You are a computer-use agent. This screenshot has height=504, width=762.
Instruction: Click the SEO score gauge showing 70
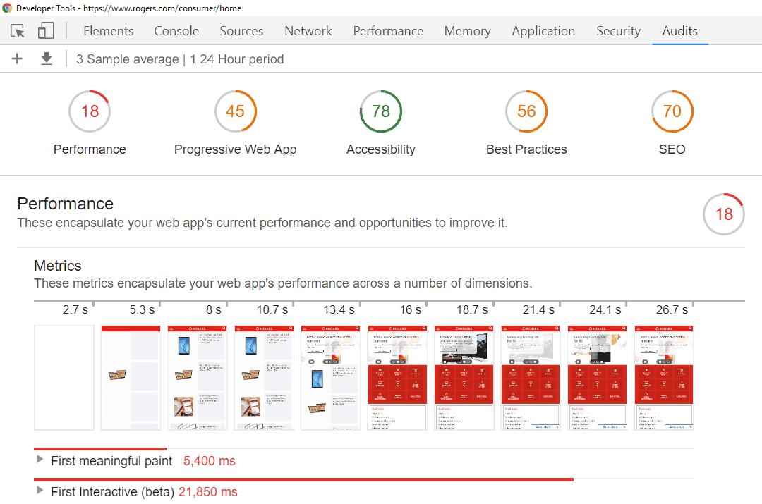(672, 111)
